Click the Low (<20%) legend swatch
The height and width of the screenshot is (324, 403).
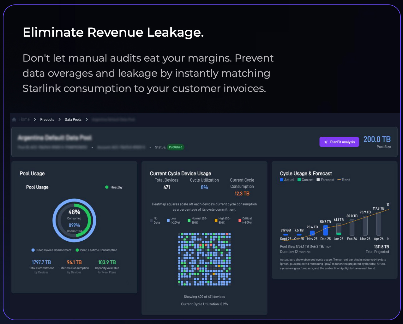pos(168,220)
